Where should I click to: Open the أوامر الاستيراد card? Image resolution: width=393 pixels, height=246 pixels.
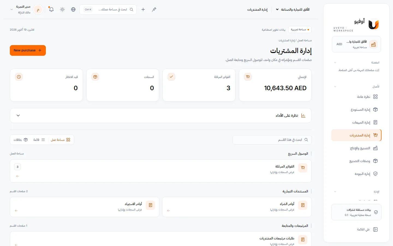(x=85, y=207)
